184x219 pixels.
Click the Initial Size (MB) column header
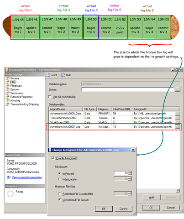[121, 109]
